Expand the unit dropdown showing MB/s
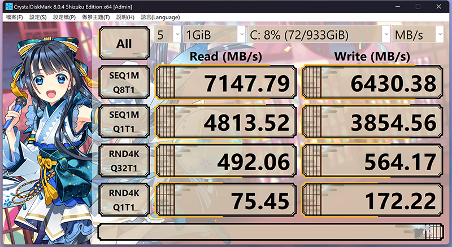 coord(418,34)
